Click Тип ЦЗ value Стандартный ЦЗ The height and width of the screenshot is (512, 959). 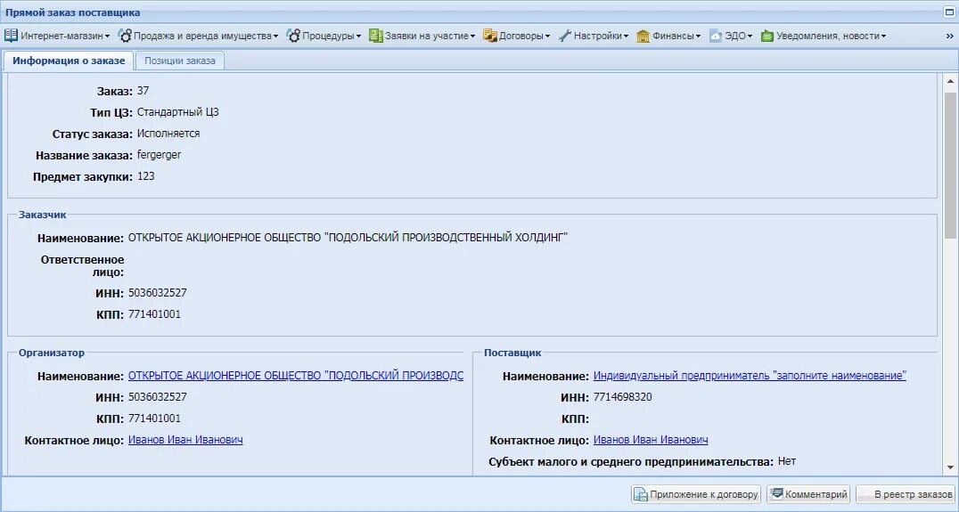[x=178, y=112]
